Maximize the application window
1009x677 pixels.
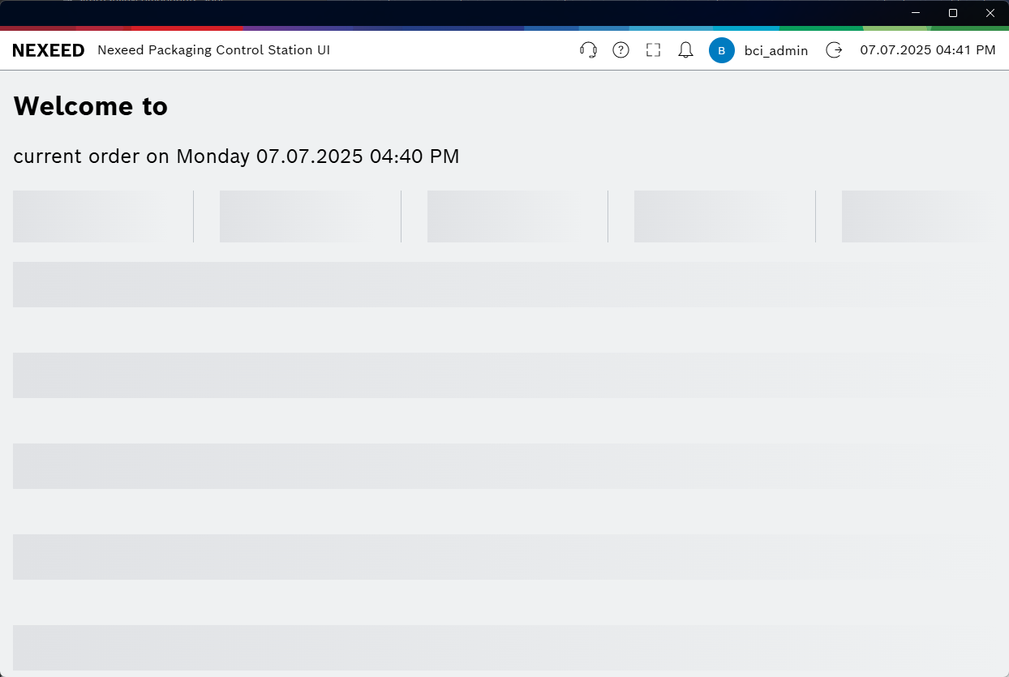pos(953,13)
